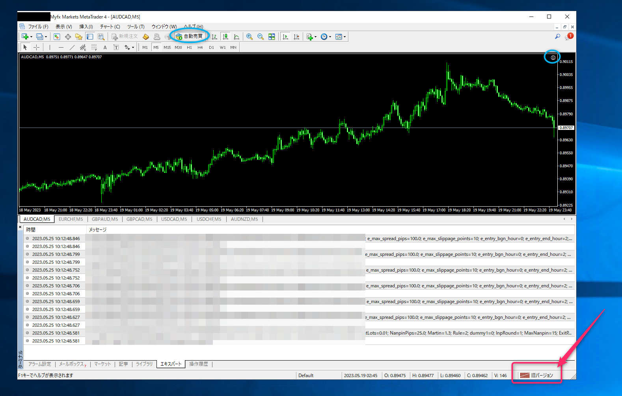Screen dimensions: 622x396
Task: Select the crosshair cursor tool
Action: tap(36, 47)
